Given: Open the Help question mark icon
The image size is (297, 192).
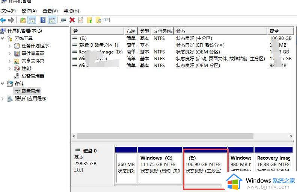Looking at the screenshot, I should (43, 20).
